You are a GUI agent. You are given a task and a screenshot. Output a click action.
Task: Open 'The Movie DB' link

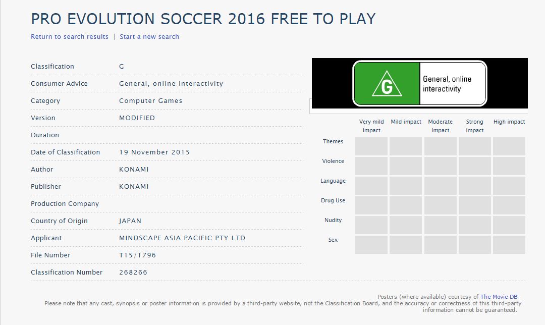click(x=499, y=297)
